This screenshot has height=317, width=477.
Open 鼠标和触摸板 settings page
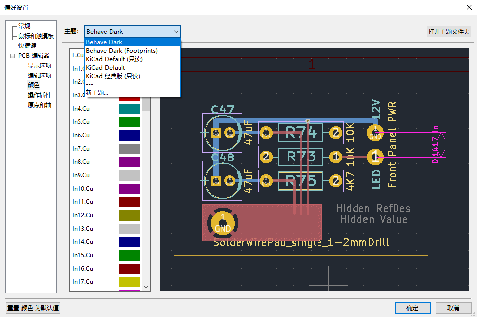(x=36, y=36)
